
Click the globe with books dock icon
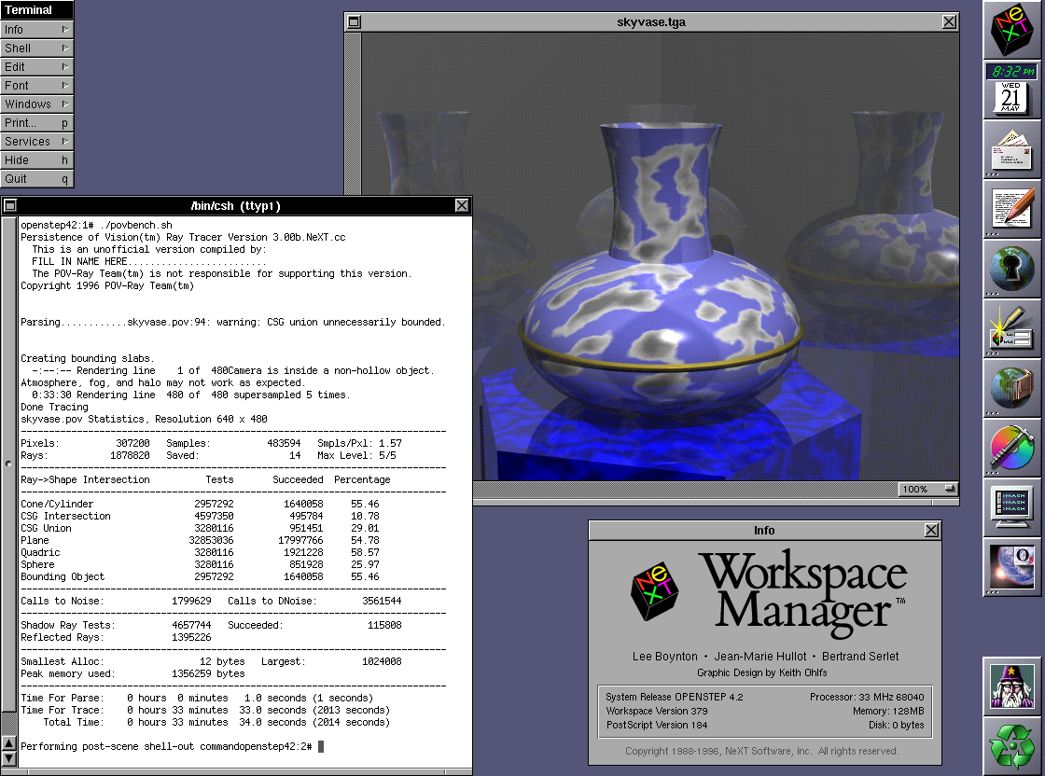click(x=1012, y=388)
